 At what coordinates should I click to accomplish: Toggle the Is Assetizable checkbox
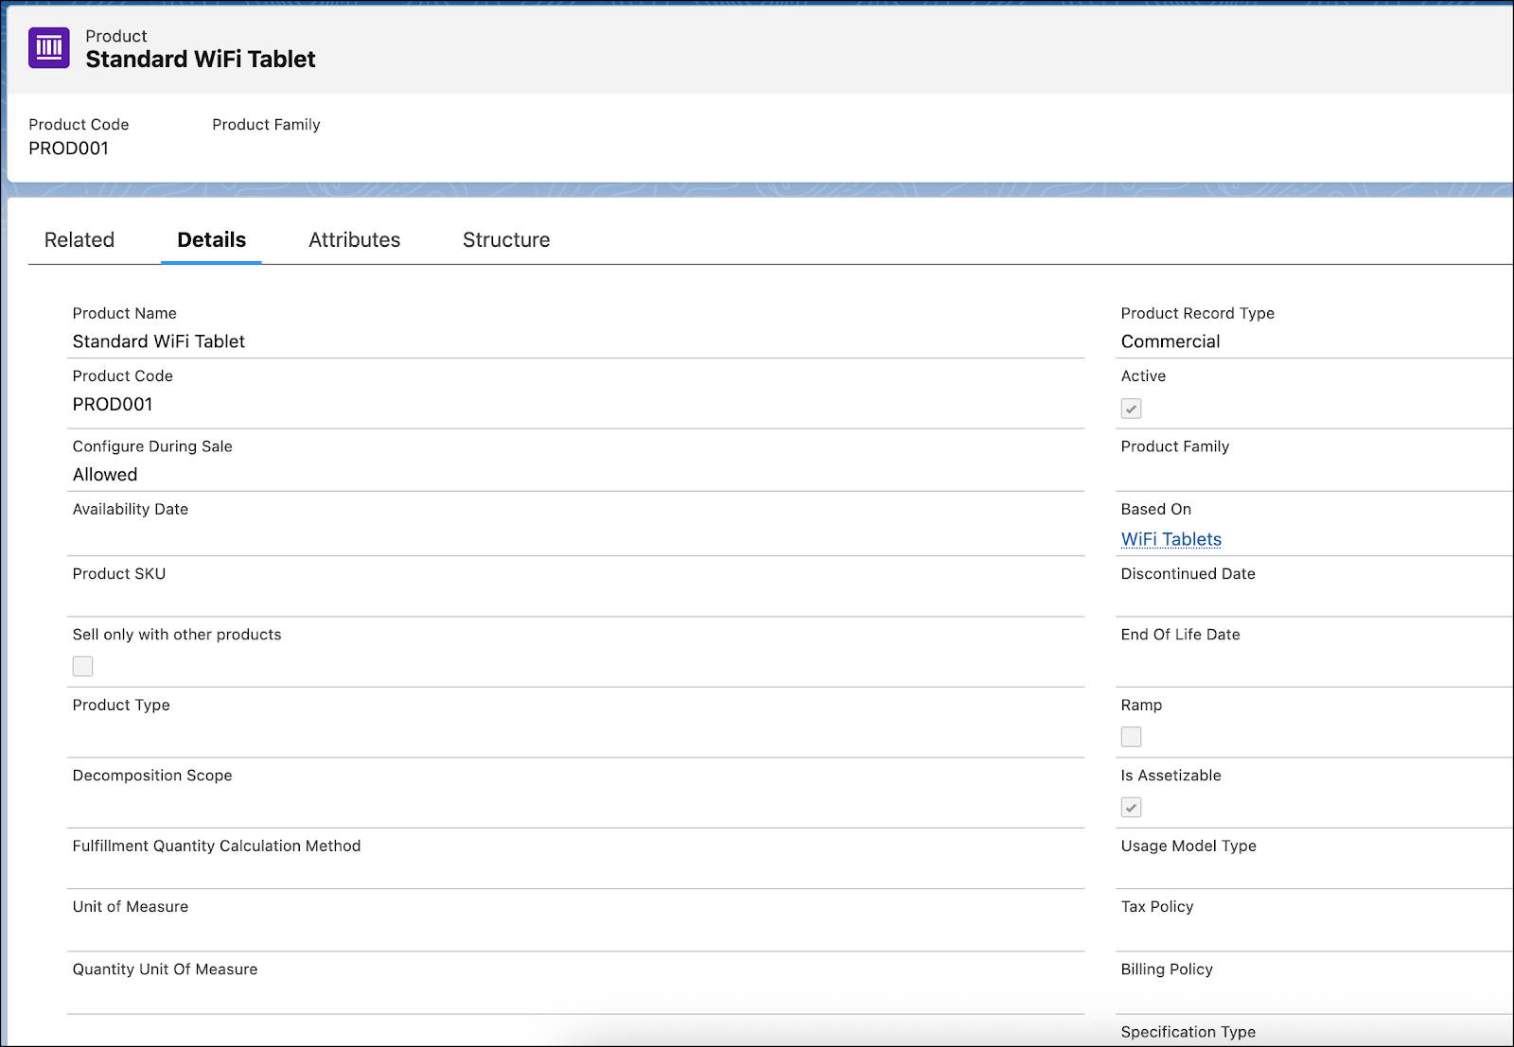[x=1131, y=807]
